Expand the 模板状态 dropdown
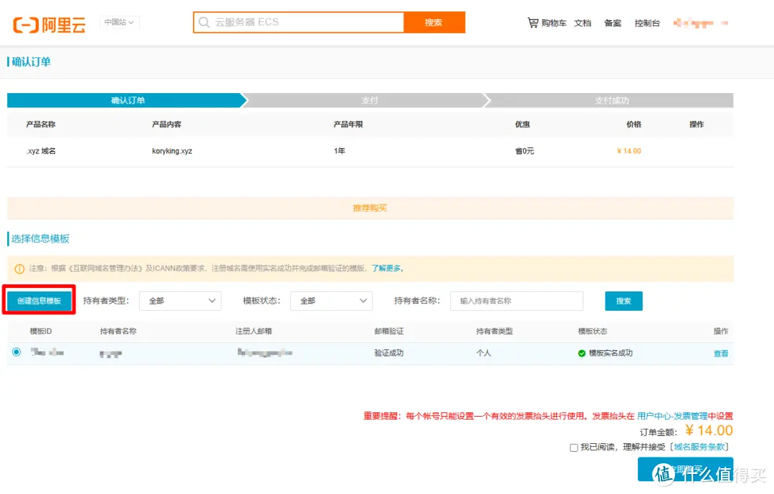Screen dimensions: 774x494 click(331, 301)
